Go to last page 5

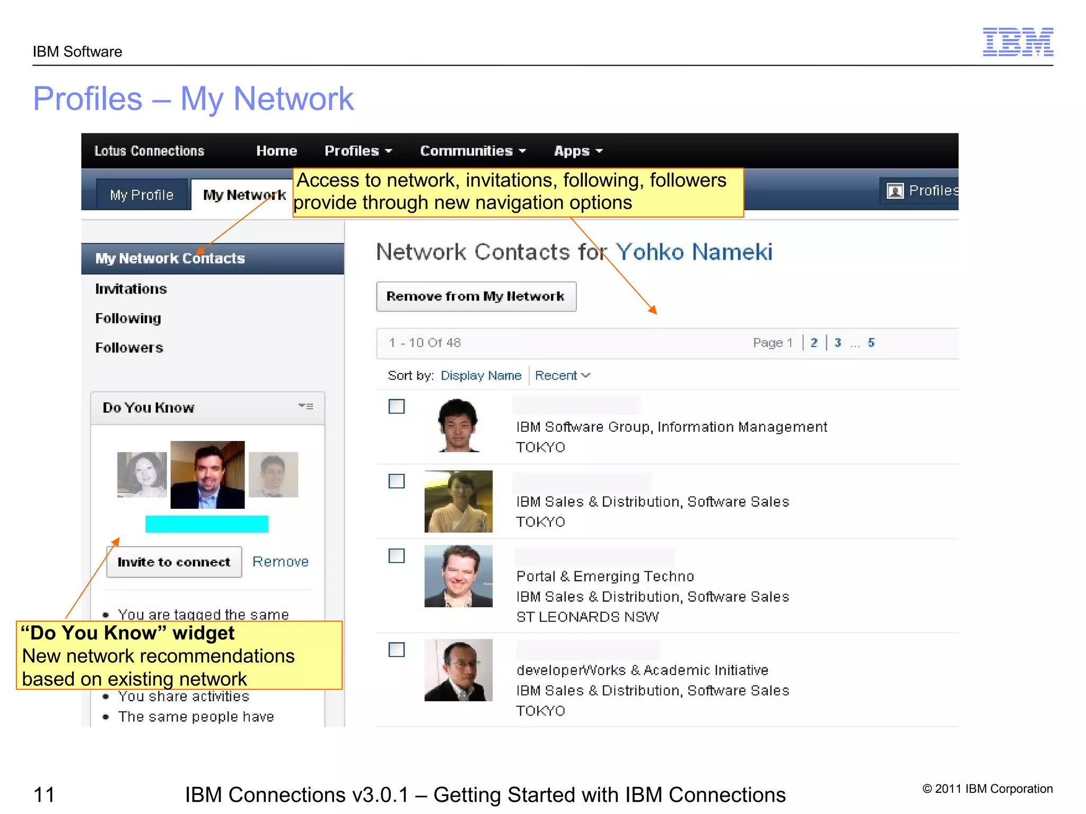(871, 343)
